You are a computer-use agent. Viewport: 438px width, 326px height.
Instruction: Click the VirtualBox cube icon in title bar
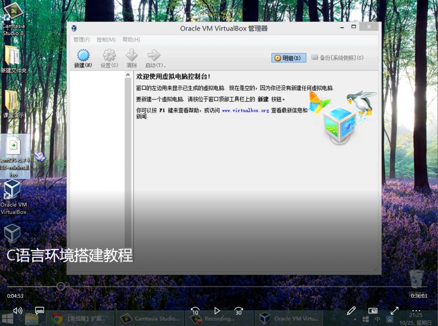[74, 28]
